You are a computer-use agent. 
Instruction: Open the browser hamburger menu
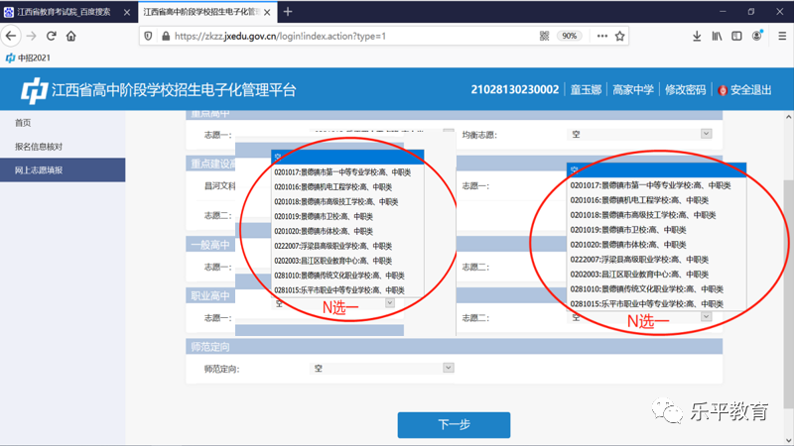coord(781,36)
